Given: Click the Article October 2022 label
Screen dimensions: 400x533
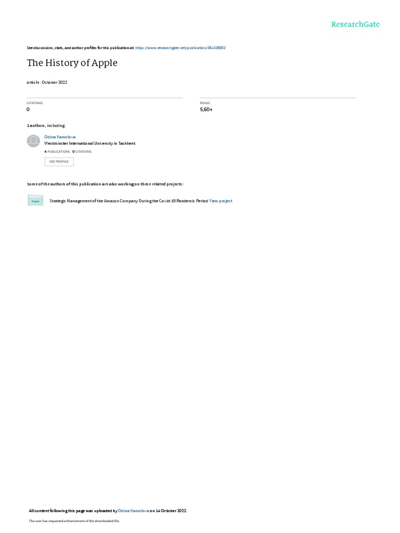Looking at the screenshot, I should (x=47, y=82).
